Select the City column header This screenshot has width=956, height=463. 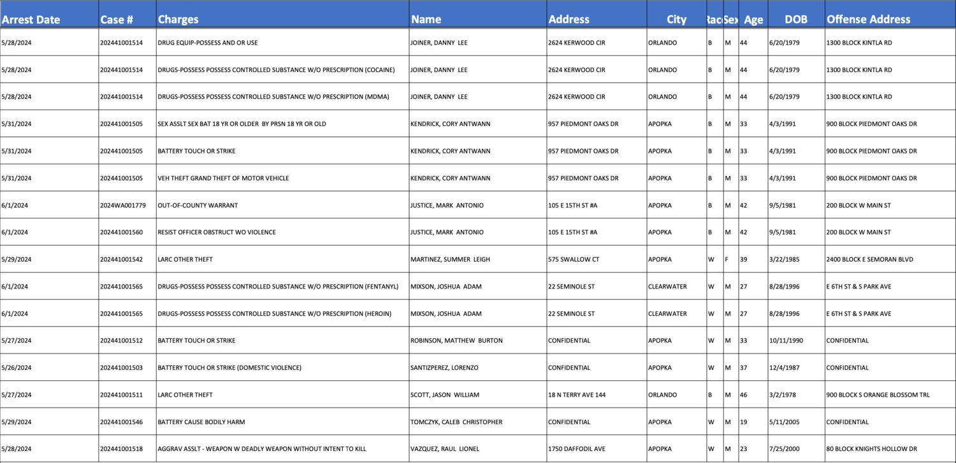pyautogui.click(x=676, y=14)
